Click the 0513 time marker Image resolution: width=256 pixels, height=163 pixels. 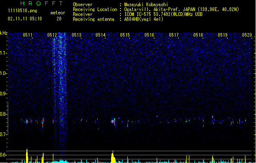[x=77, y=35]
